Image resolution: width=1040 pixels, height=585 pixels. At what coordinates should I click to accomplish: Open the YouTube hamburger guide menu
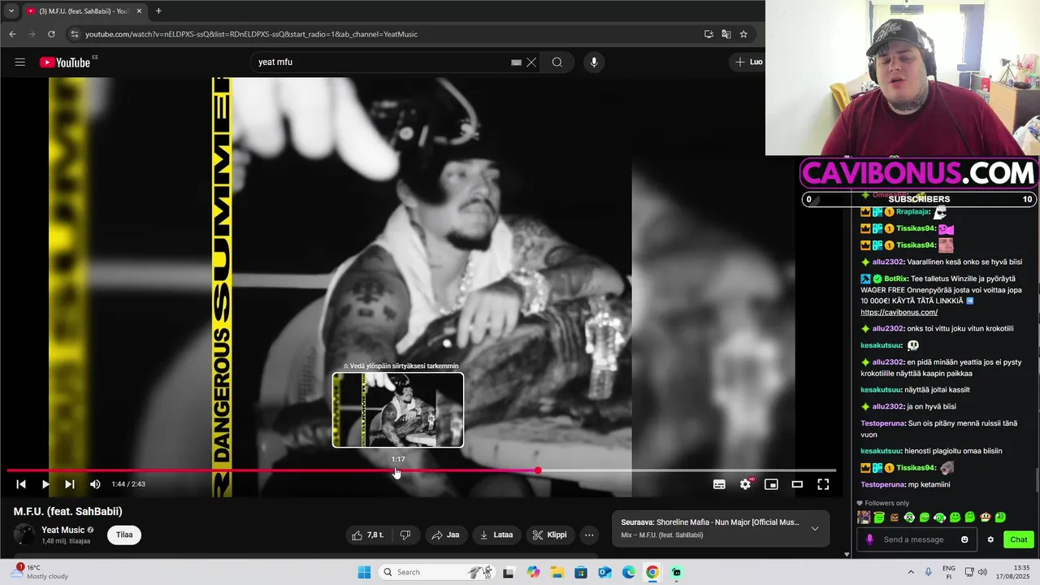(x=20, y=63)
